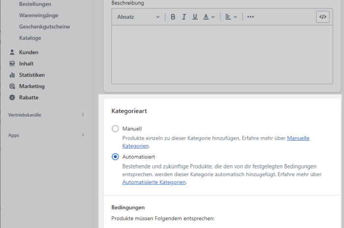The width and height of the screenshot is (344, 228).
Task: Toggle bold formatting in description editor
Action: (x=173, y=17)
